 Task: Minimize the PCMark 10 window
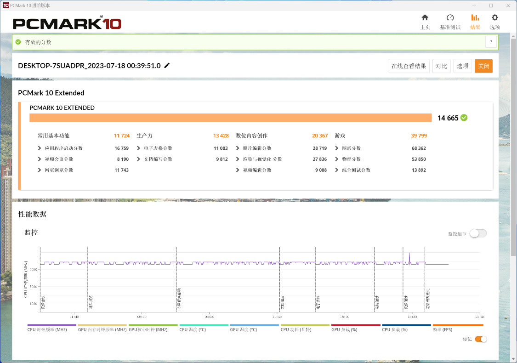click(x=474, y=5)
